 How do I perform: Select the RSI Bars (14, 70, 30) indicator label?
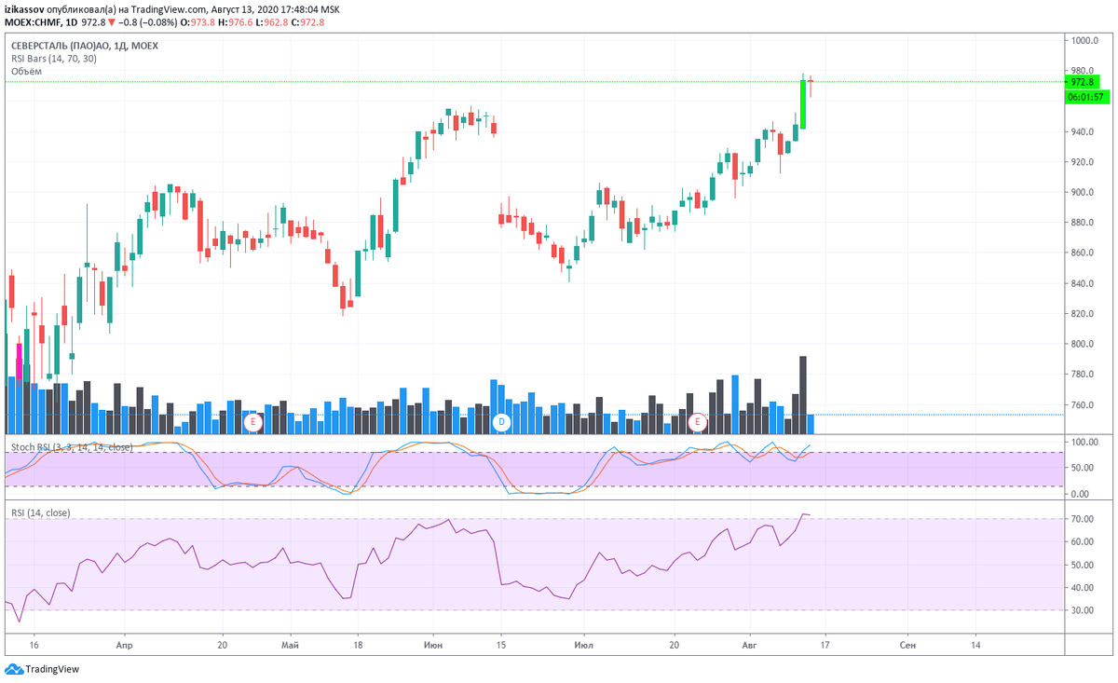[53, 58]
